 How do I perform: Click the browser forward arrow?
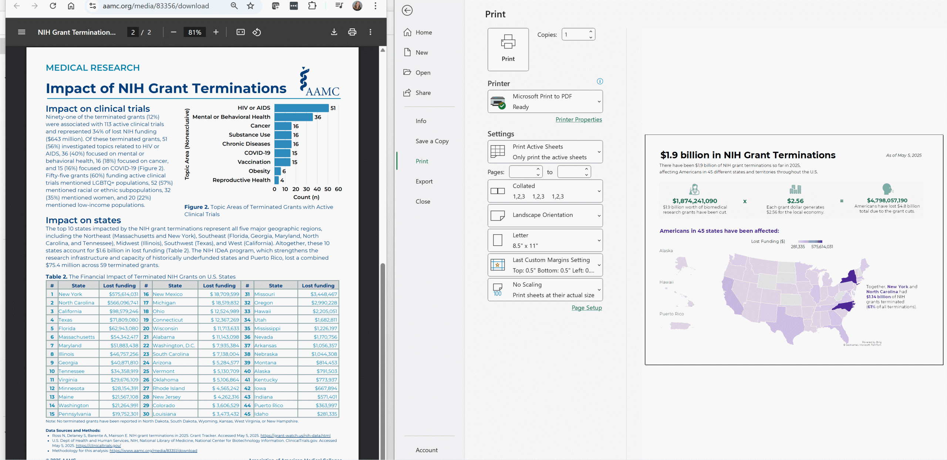click(35, 6)
